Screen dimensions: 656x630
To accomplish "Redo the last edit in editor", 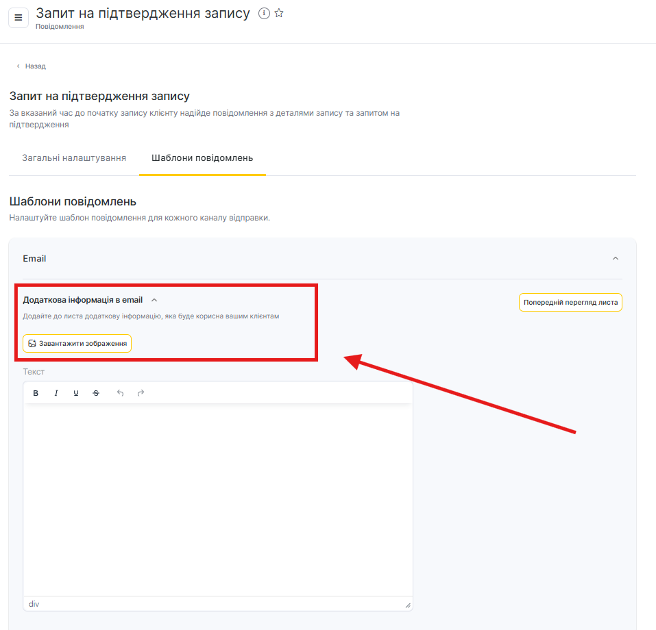I will coord(141,393).
